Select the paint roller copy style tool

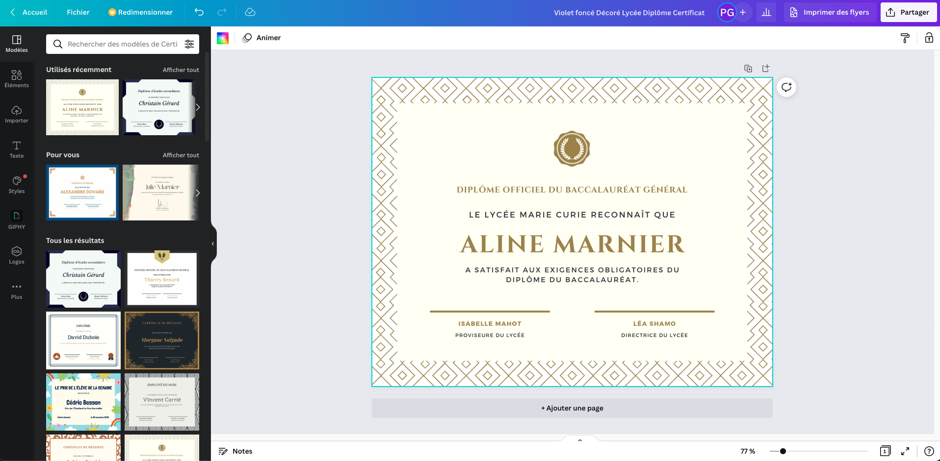coord(905,38)
